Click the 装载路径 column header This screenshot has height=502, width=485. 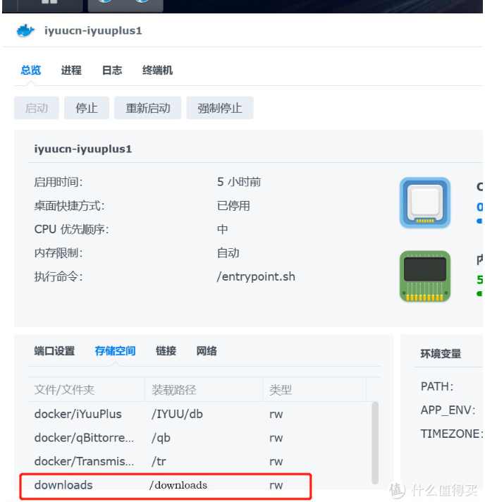tap(204, 390)
